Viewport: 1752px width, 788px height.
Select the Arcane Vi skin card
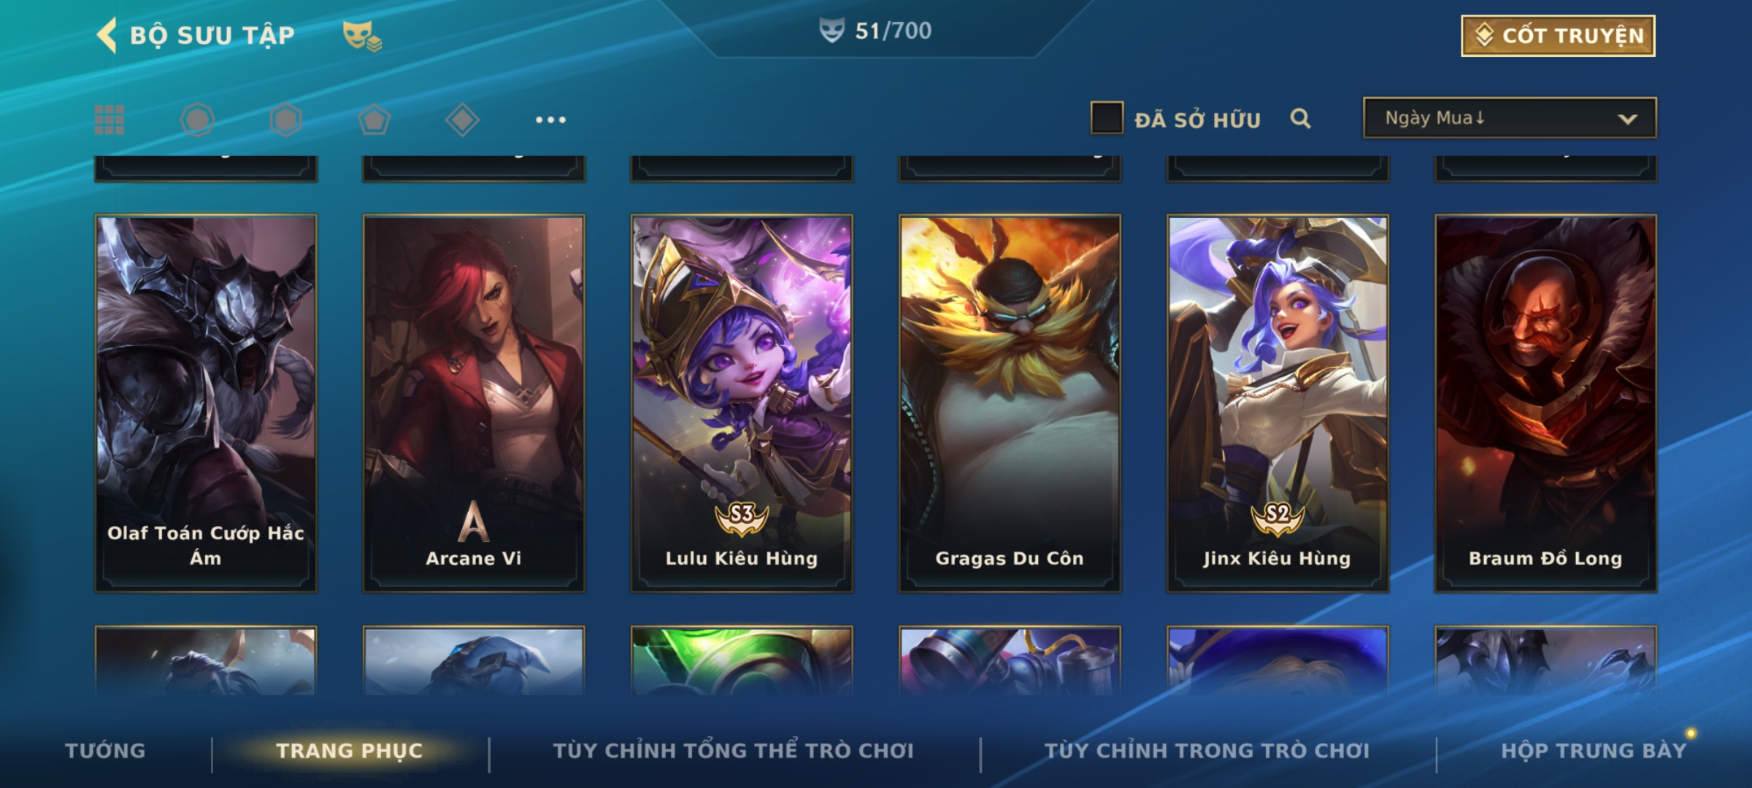click(x=474, y=403)
